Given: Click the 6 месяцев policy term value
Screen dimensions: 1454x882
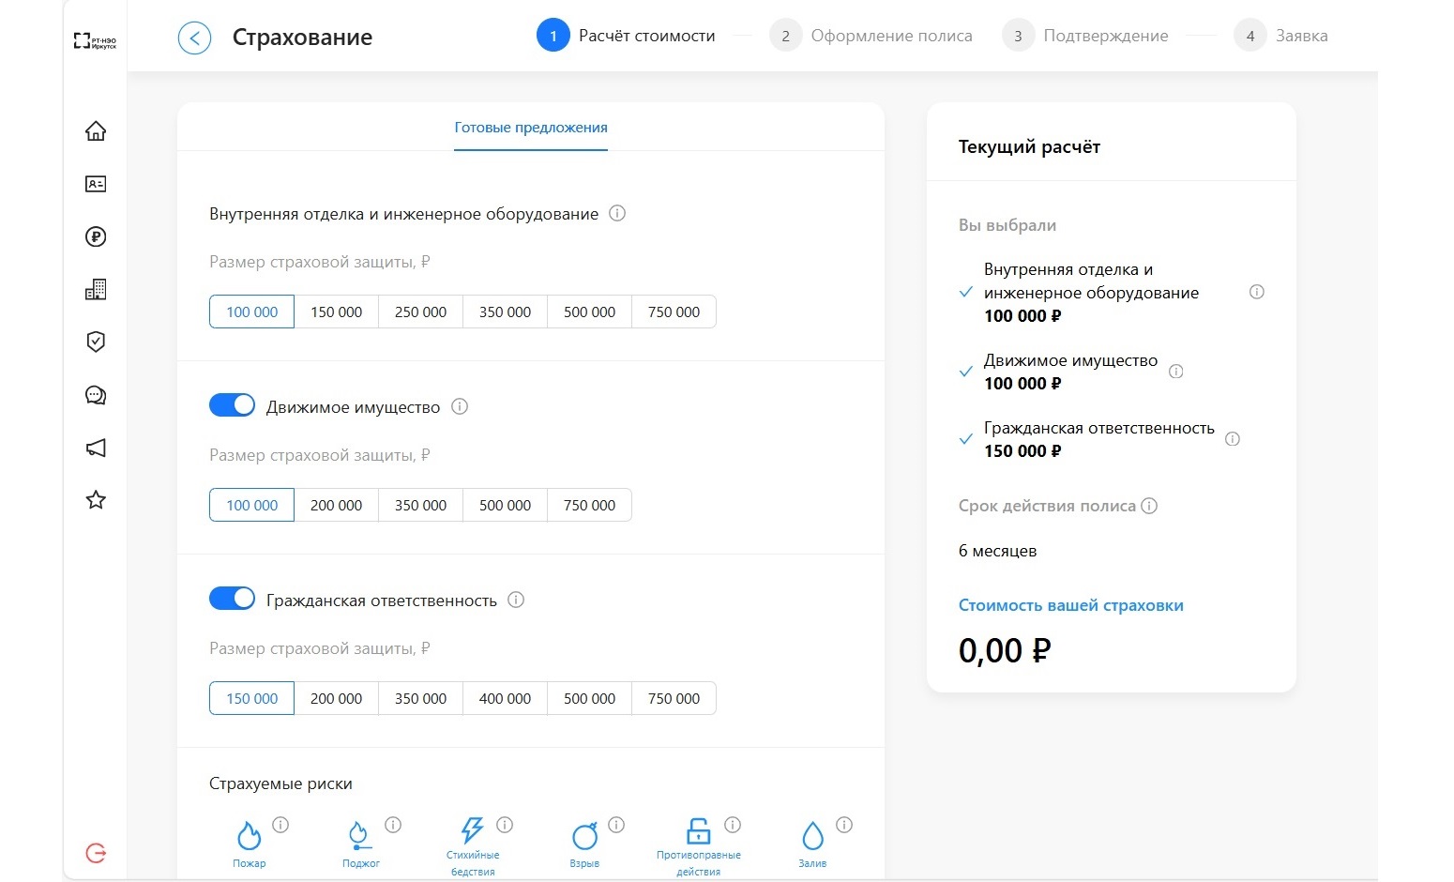Looking at the screenshot, I should pyautogui.click(x=997, y=551).
